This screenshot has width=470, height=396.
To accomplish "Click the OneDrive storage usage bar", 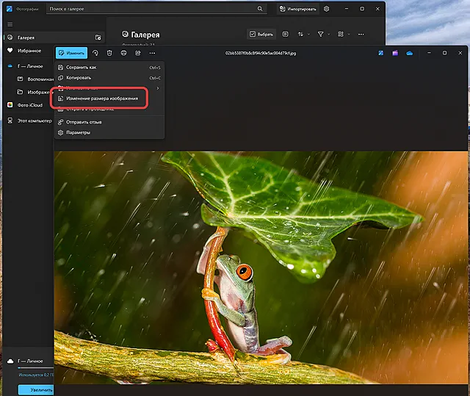I will (x=35, y=368).
